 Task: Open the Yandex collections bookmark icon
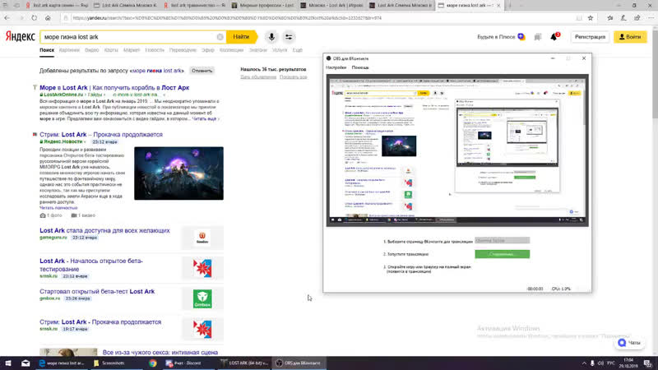538,37
